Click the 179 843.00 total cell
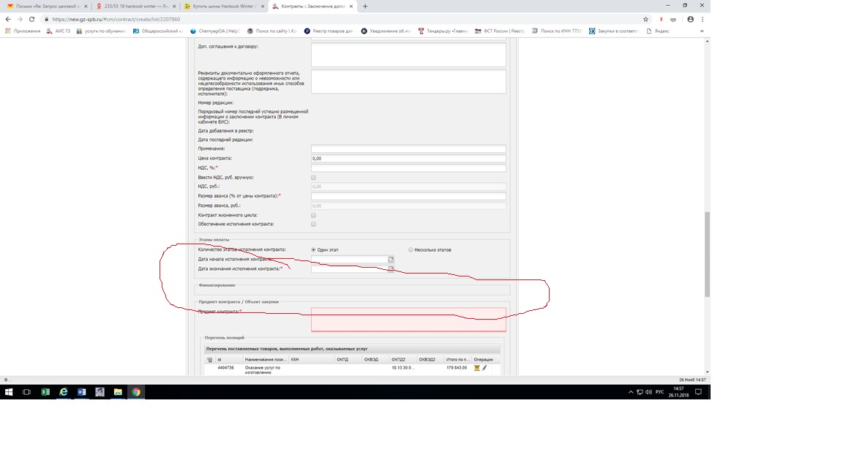Screen dimensions: 843x474 point(457,368)
